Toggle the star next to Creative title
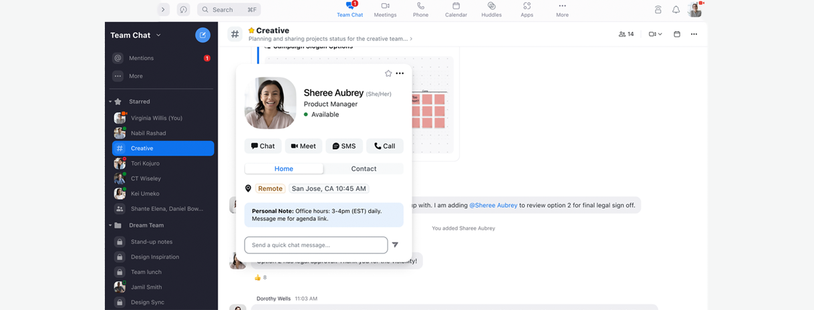Viewport: 814px width, 310px height. point(251,30)
